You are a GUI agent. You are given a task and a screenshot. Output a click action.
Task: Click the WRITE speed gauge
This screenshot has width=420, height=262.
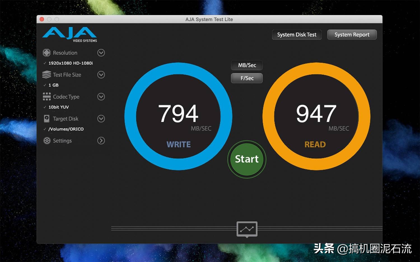pyautogui.click(x=179, y=116)
